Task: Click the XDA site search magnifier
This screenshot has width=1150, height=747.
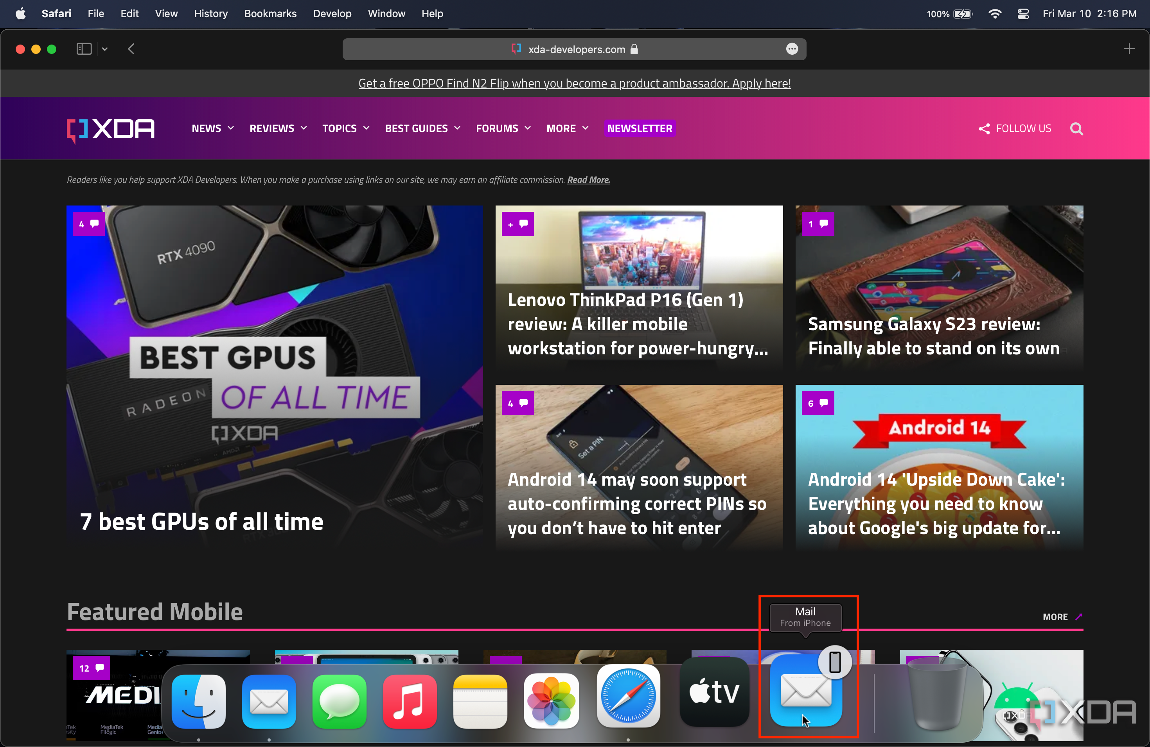Action: pyautogui.click(x=1076, y=129)
